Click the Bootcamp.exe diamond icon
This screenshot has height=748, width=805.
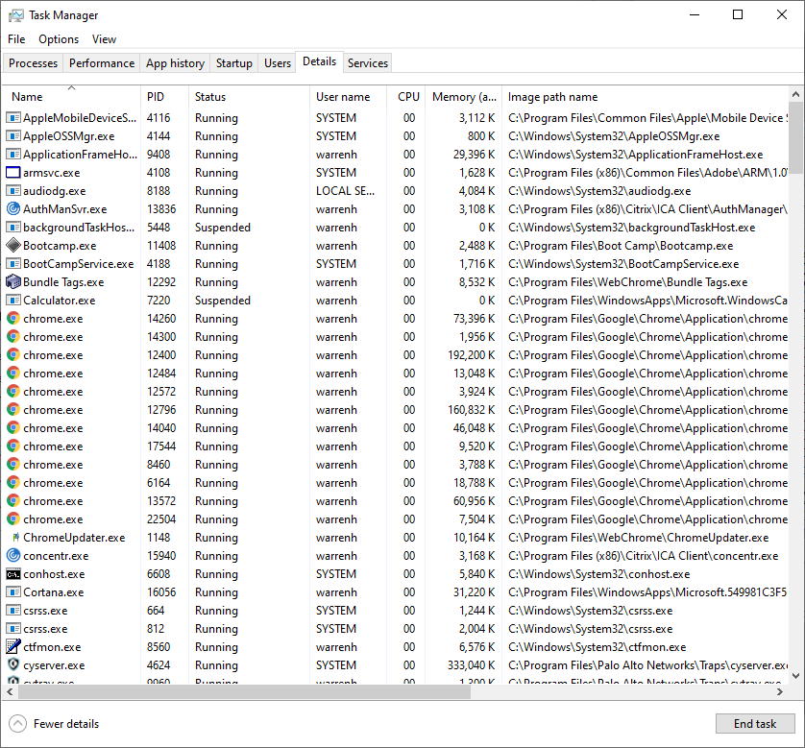13,246
